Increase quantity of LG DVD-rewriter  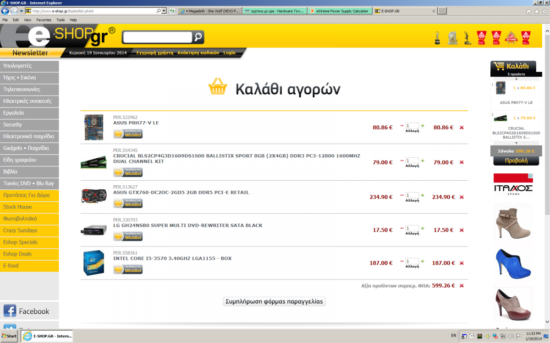click(x=423, y=228)
